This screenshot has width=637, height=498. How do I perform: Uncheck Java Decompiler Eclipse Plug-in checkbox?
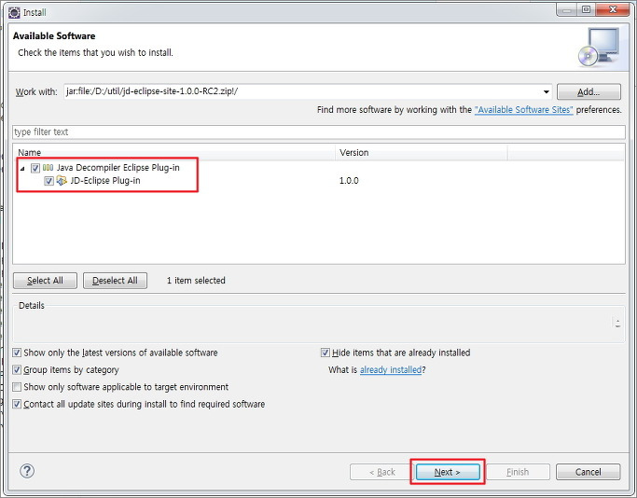35,168
